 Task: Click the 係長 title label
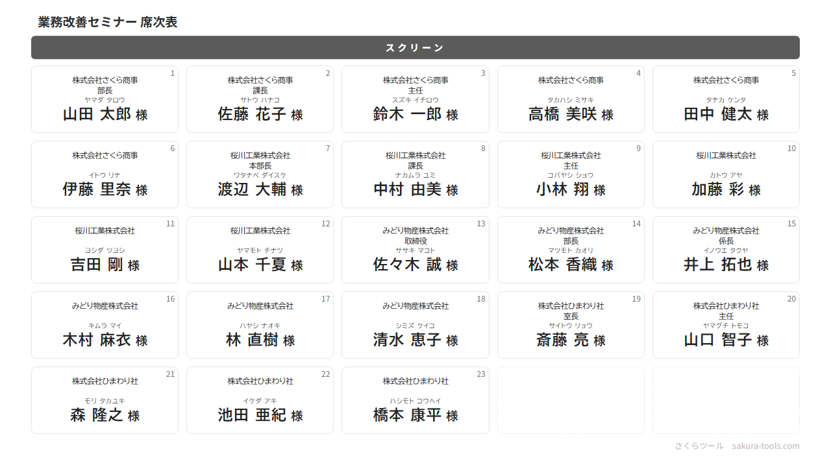726,241
